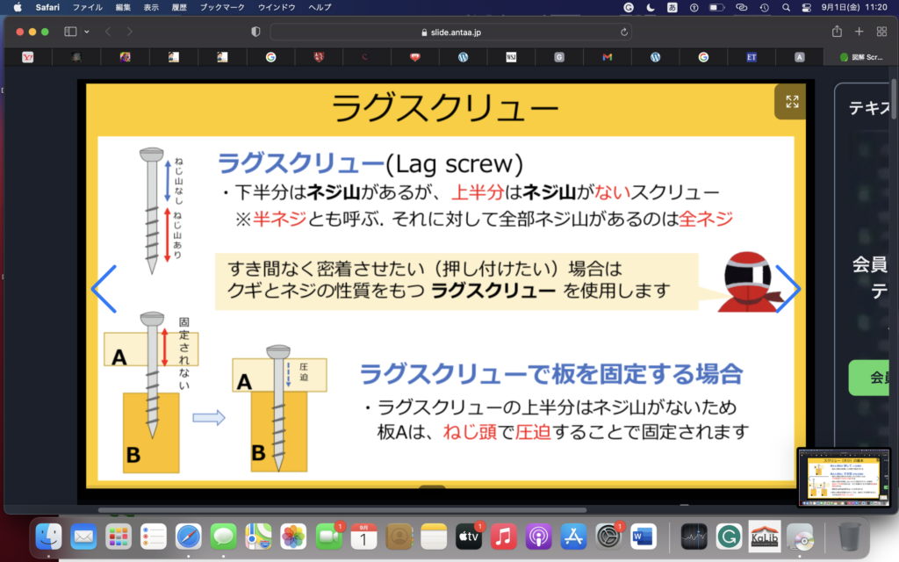The height and width of the screenshot is (562, 899).
Task: Open a new tab with plus icon
Action: pyautogui.click(x=859, y=32)
